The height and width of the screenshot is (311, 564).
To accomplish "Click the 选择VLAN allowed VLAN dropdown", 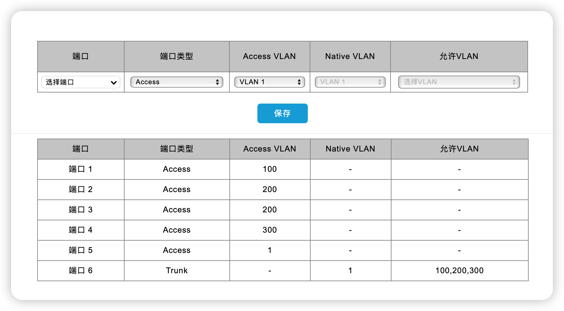I will tap(459, 82).
